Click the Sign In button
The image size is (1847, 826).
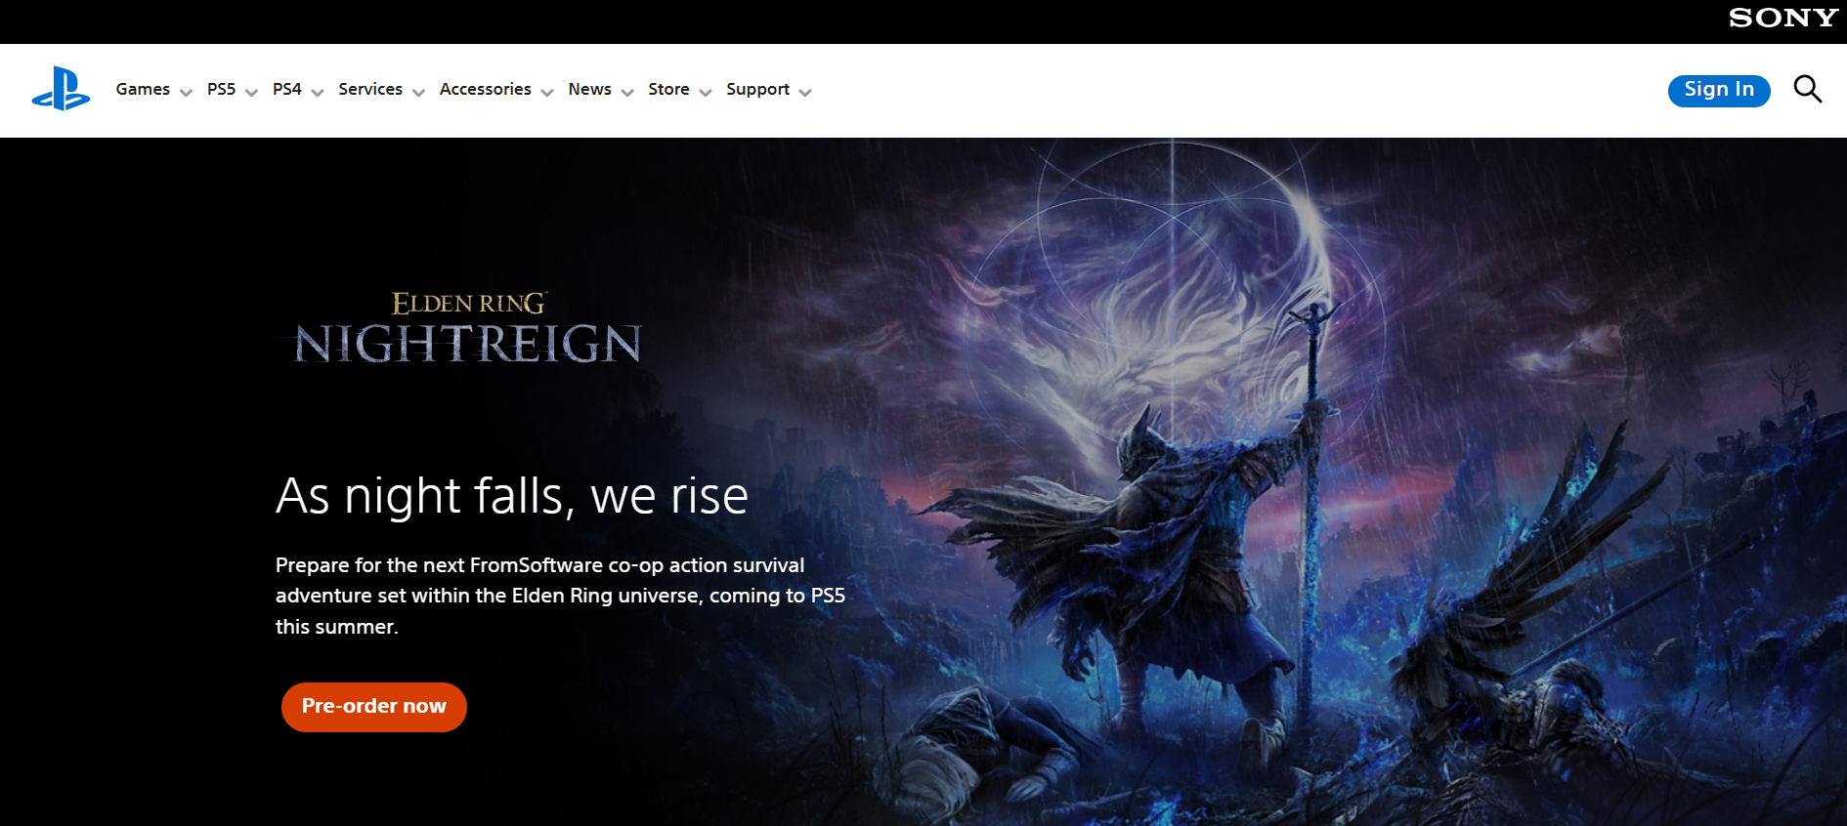tap(1719, 90)
